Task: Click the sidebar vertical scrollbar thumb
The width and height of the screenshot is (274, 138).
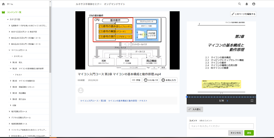Action: [50, 40]
